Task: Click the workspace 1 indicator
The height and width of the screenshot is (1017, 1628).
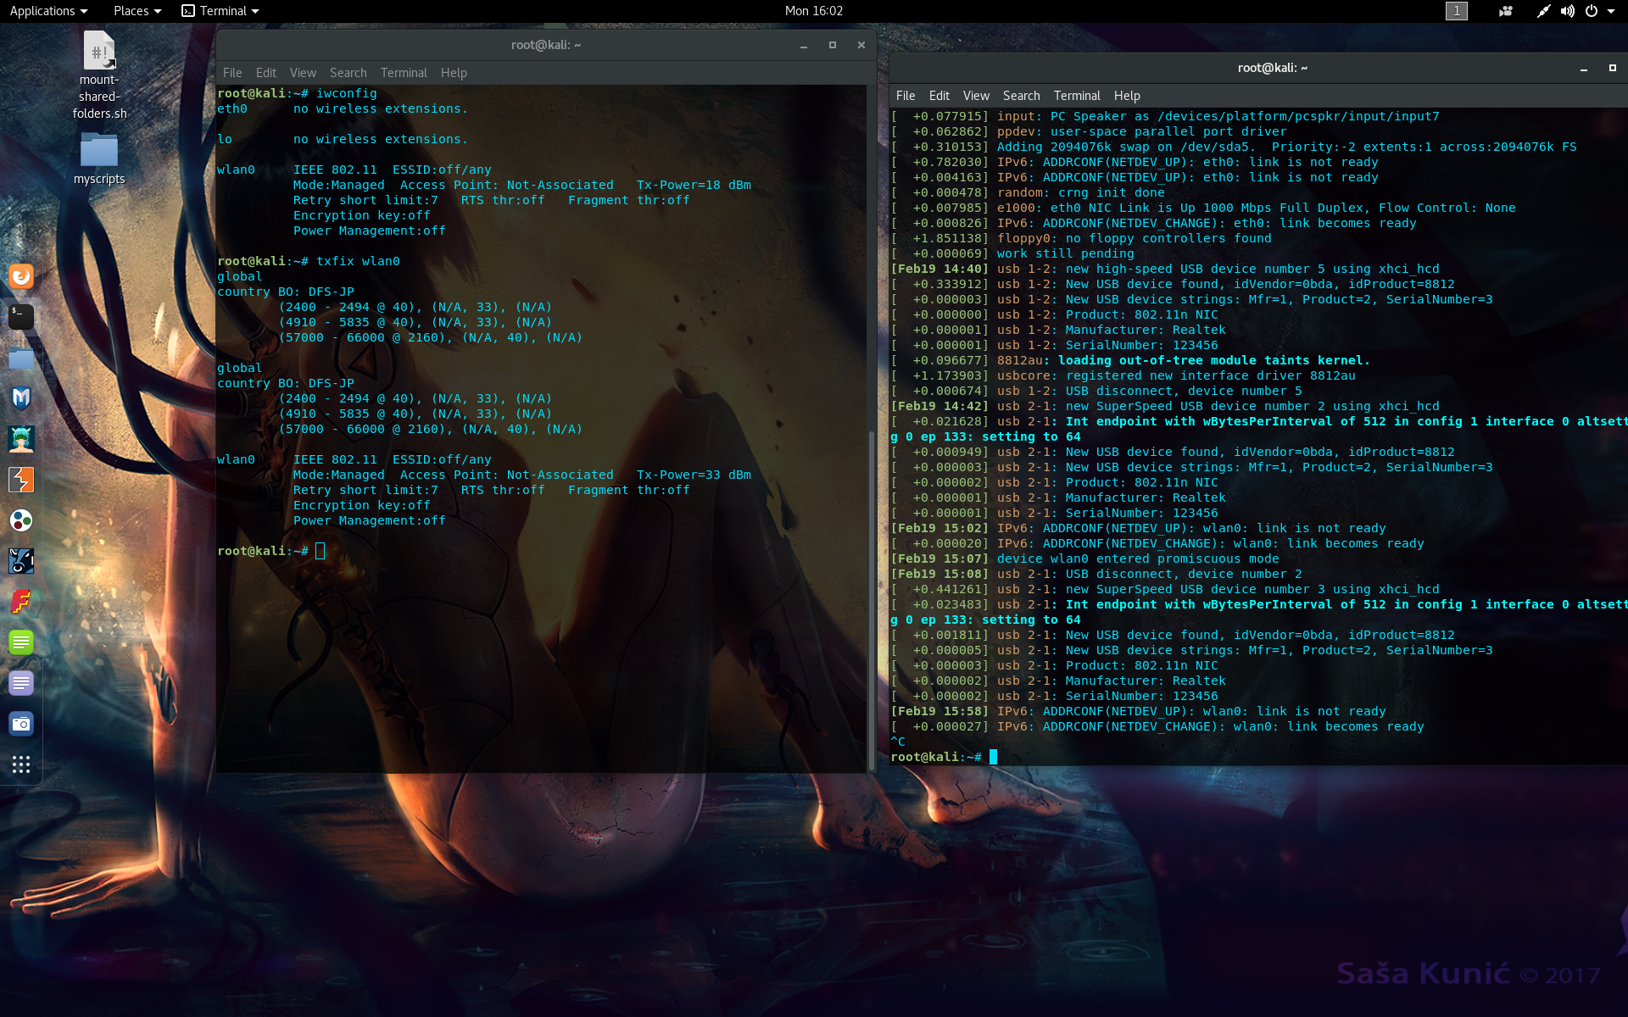Action: tap(1457, 11)
